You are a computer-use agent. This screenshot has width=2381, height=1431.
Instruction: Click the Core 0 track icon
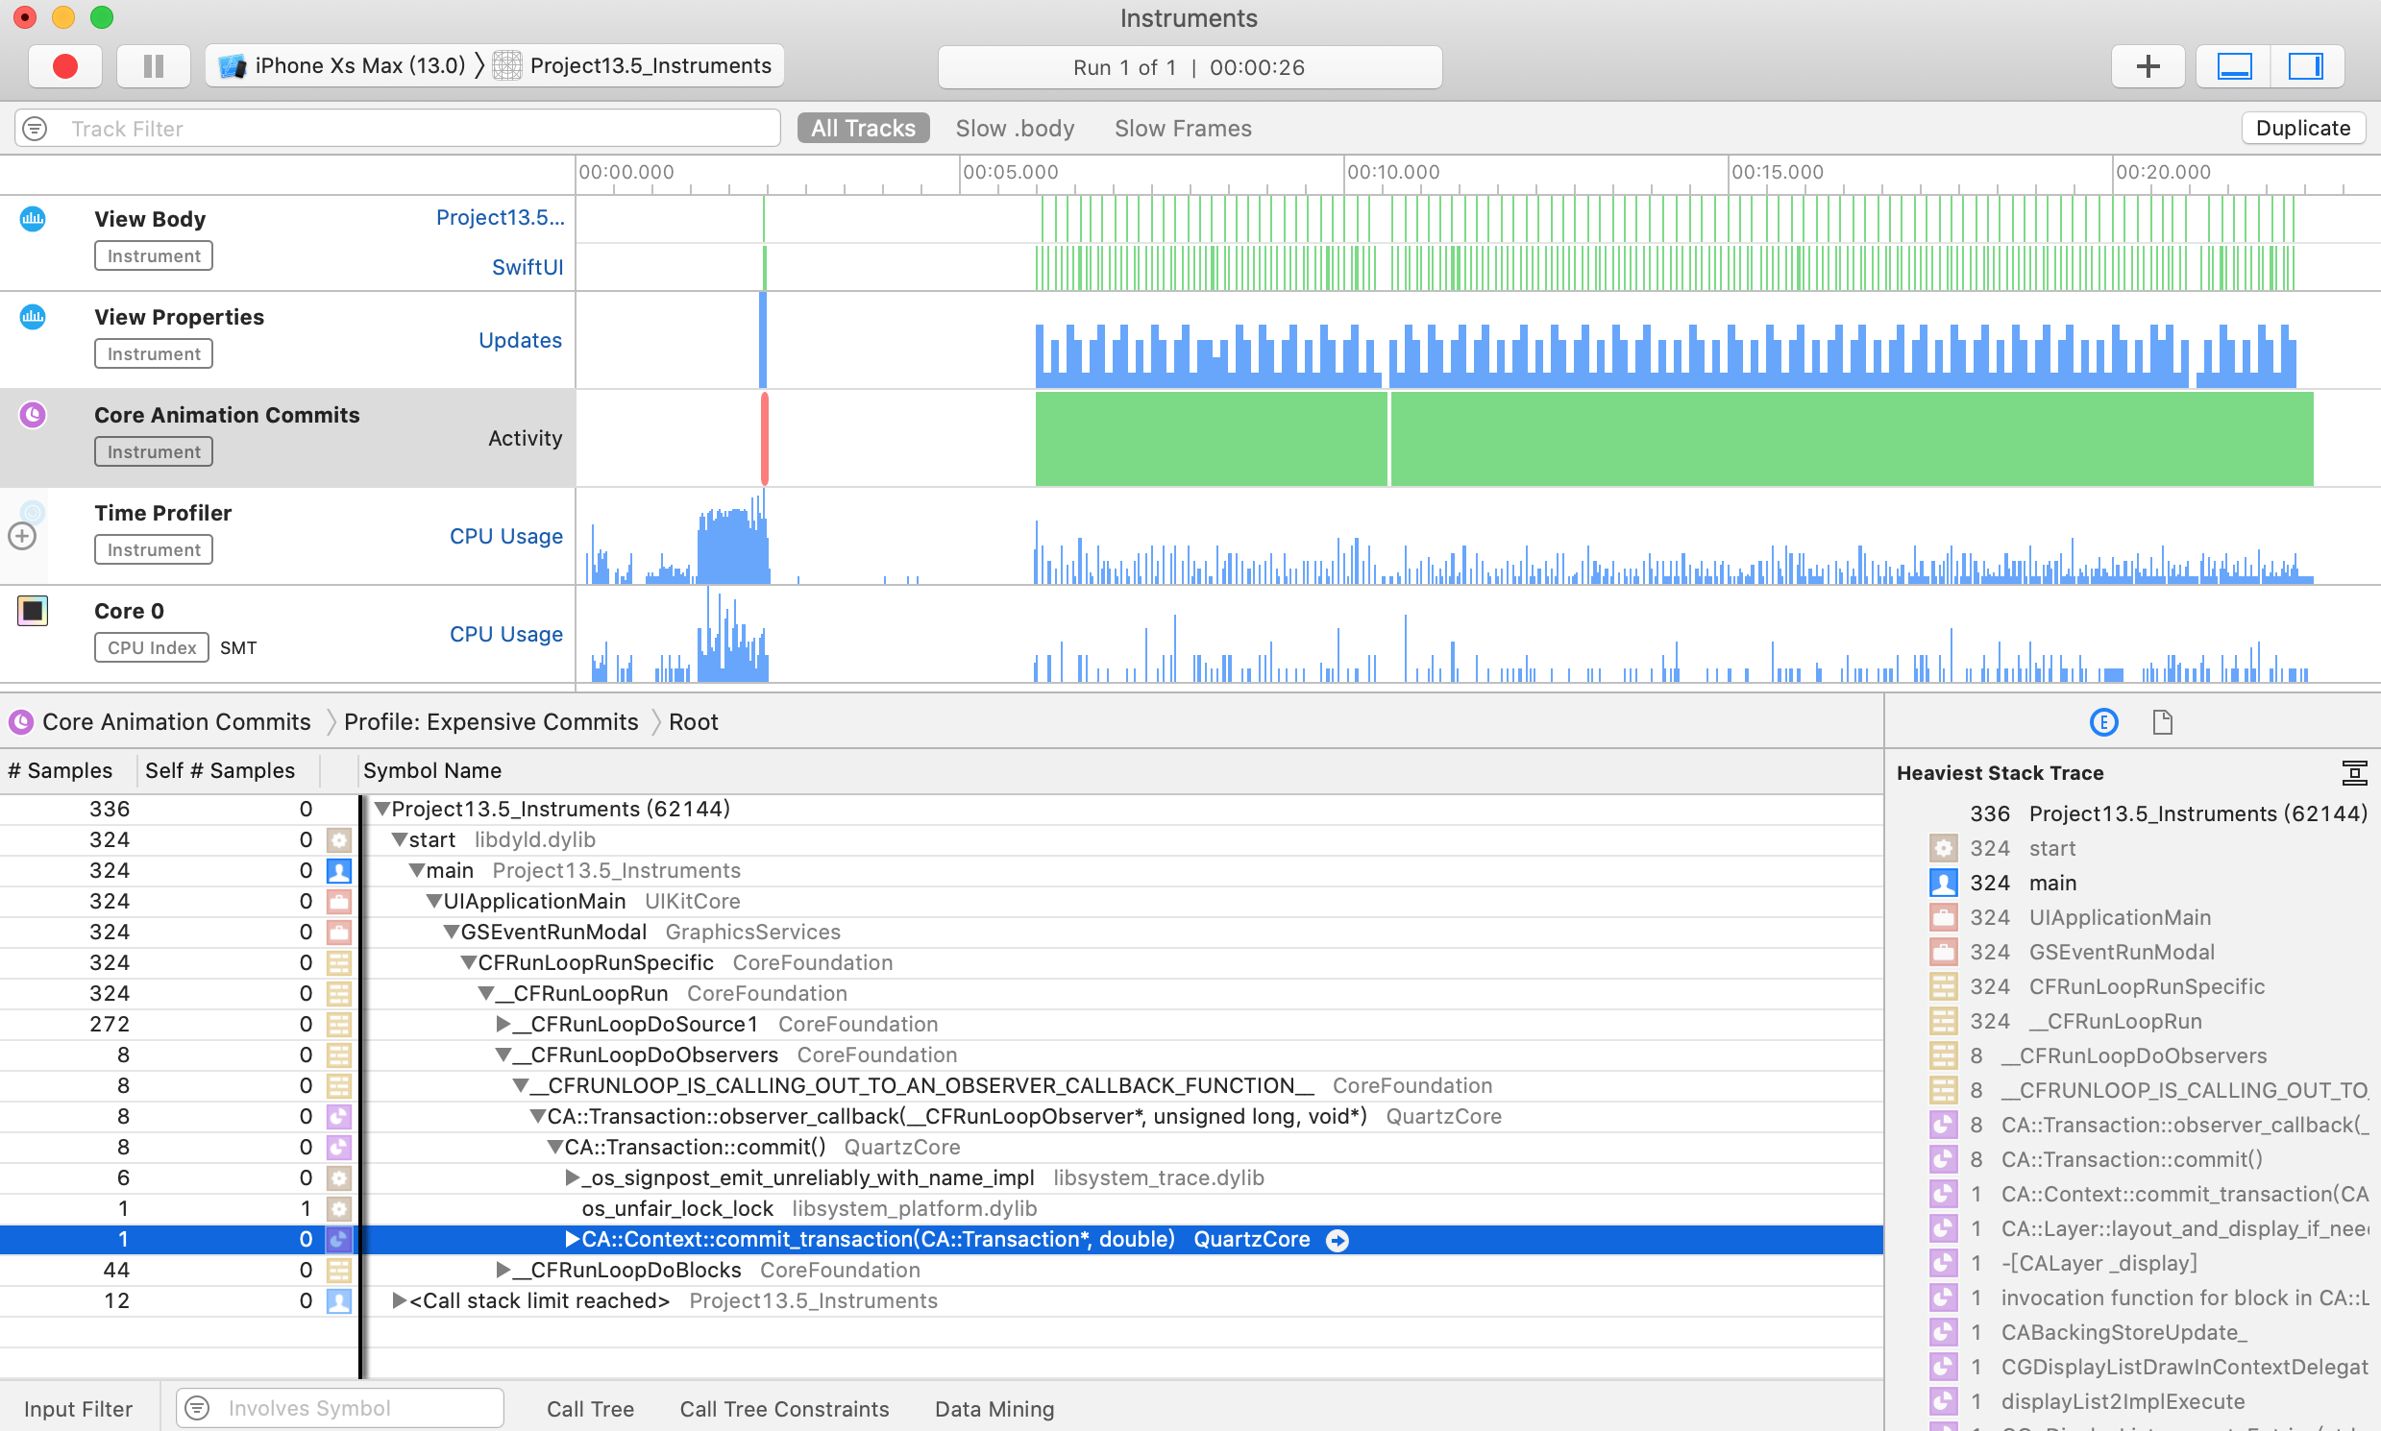point(33,611)
